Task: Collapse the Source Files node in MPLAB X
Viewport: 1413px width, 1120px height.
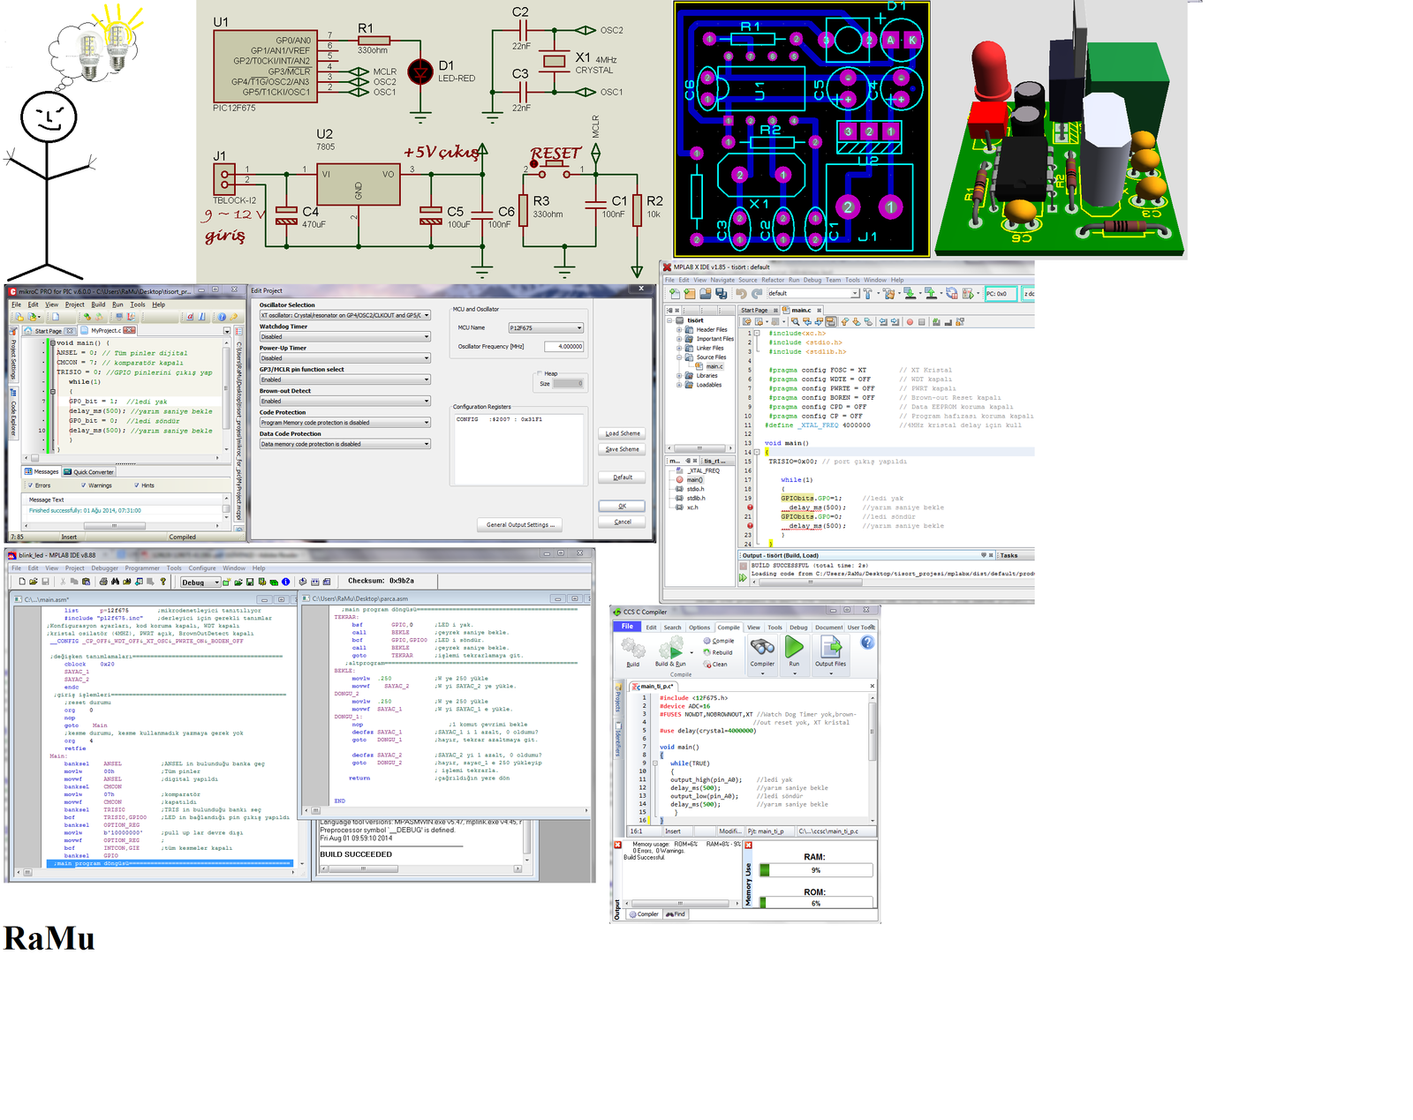Action: point(679,357)
